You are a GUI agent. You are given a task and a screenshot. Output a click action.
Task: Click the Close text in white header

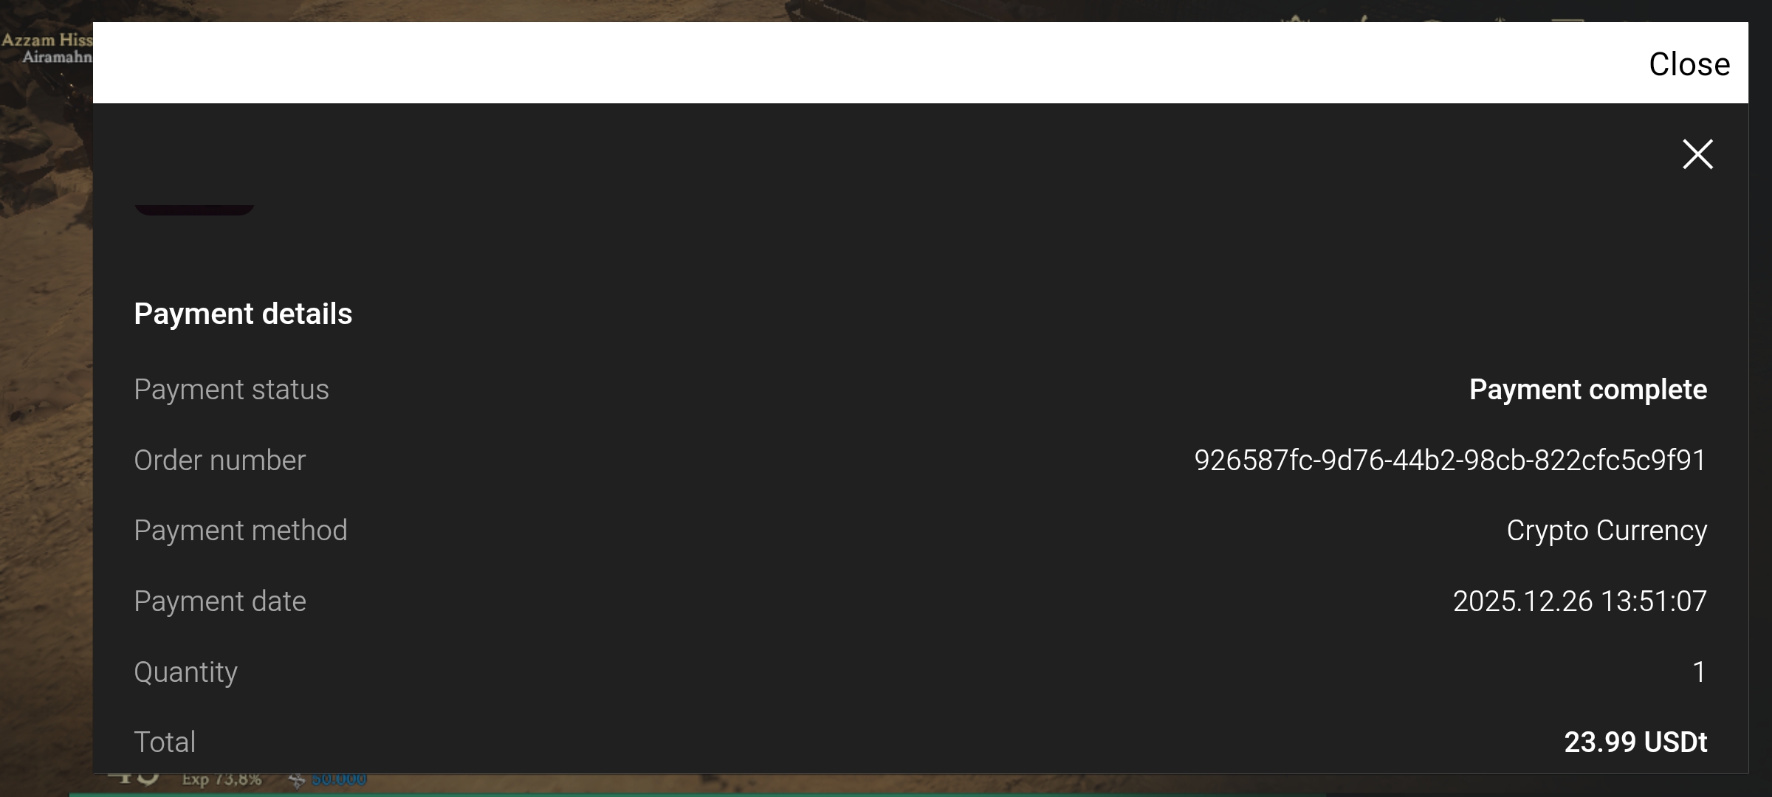coord(1689,64)
